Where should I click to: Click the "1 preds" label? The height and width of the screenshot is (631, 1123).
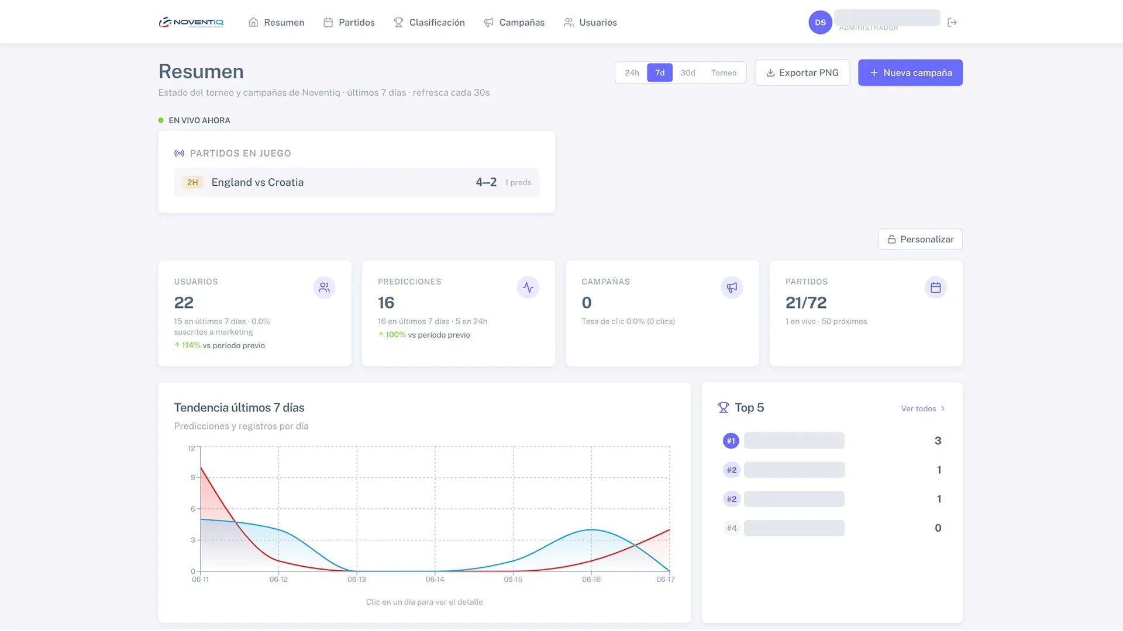[x=518, y=183]
